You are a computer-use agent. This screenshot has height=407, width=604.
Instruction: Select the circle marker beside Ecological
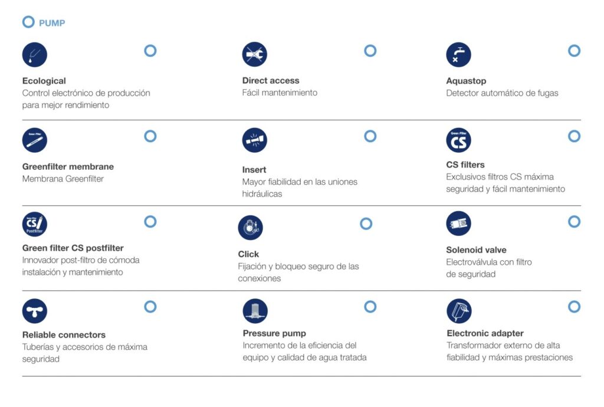click(x=150, y=51)
